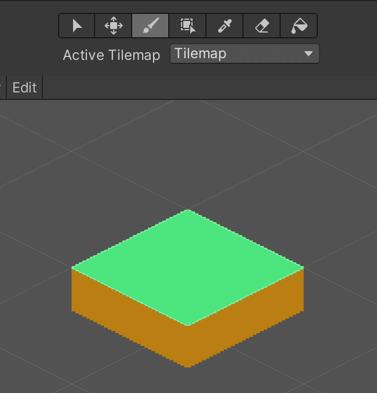Screen dimensions: 377x393
Task: Select the eyedropper Picker tool
Action: coord(224,26)
